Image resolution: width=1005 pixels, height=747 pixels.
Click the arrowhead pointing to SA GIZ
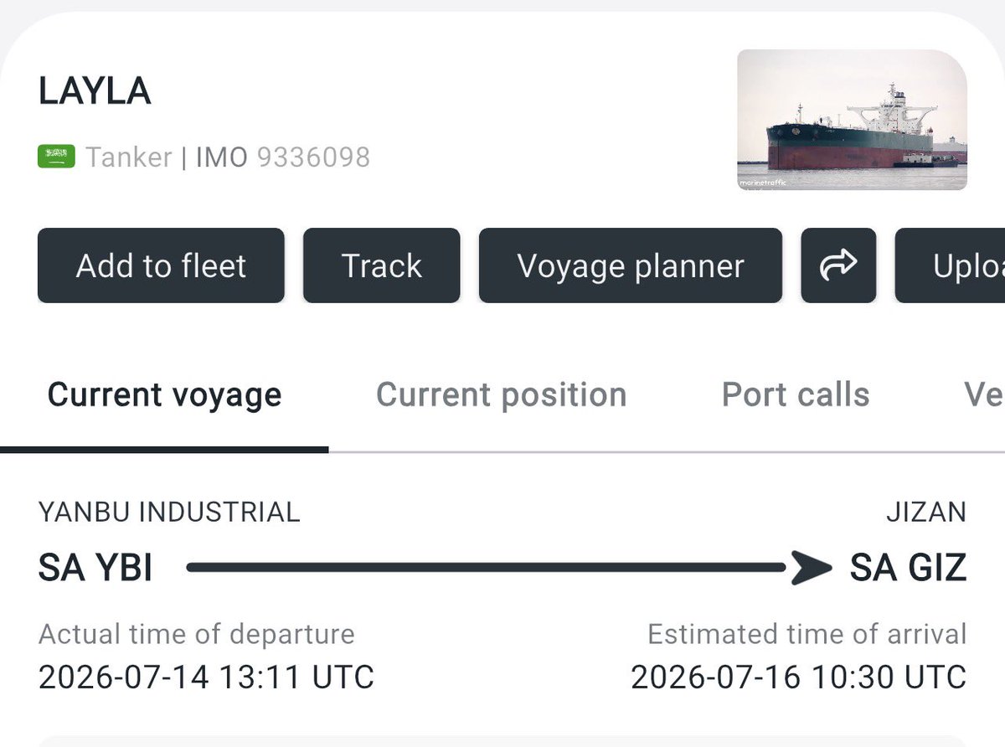pyautogui.click(x=809, y=569)
